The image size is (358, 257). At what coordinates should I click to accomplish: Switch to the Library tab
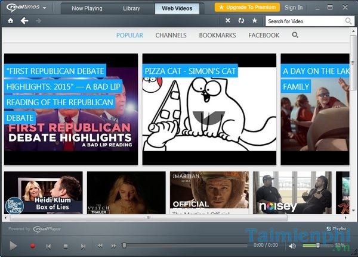pyautogui.click(x=131, y=8)
